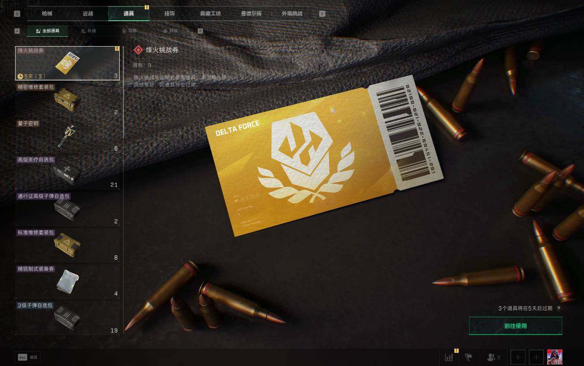
Task: Click the empty squad slot beside player avatar
Action: click(x=536, y=357)
